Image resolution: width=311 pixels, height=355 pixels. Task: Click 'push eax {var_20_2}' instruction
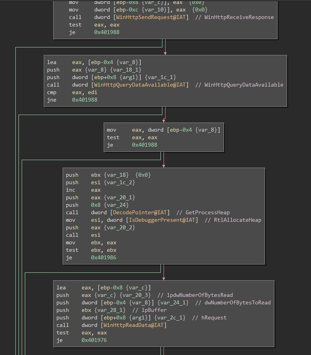[101, 228]
